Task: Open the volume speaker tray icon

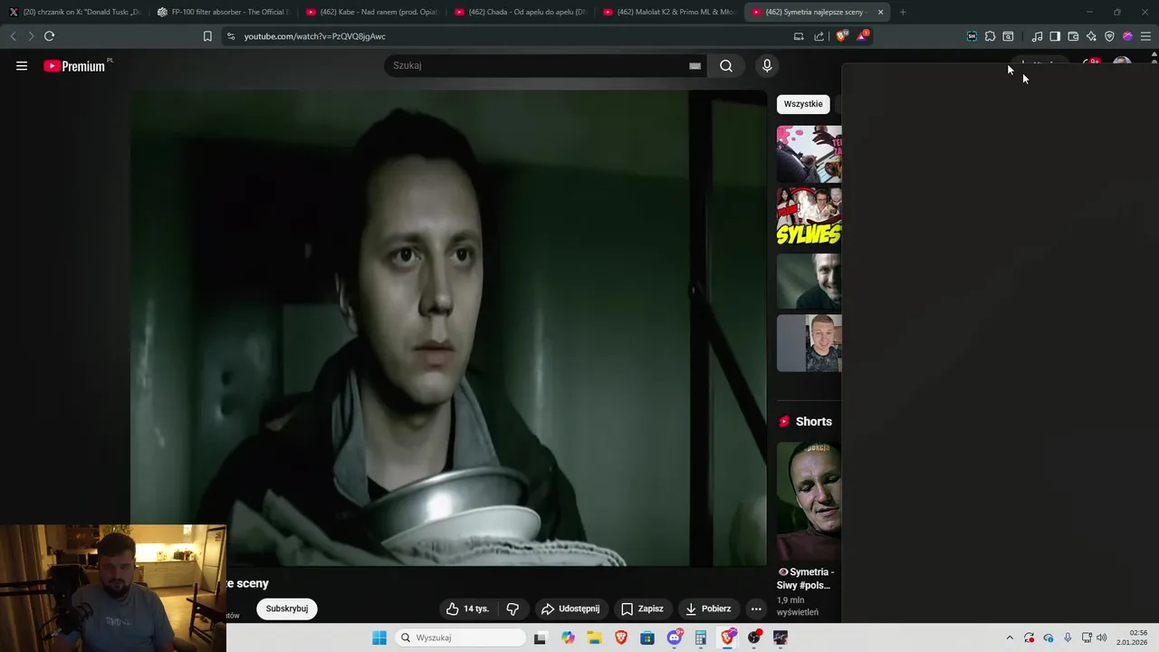Action: (x=1102, y=638)
